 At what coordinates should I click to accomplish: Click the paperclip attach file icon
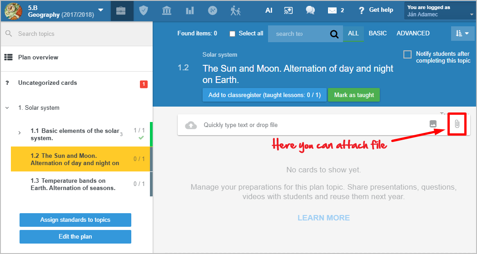(457, 124)
